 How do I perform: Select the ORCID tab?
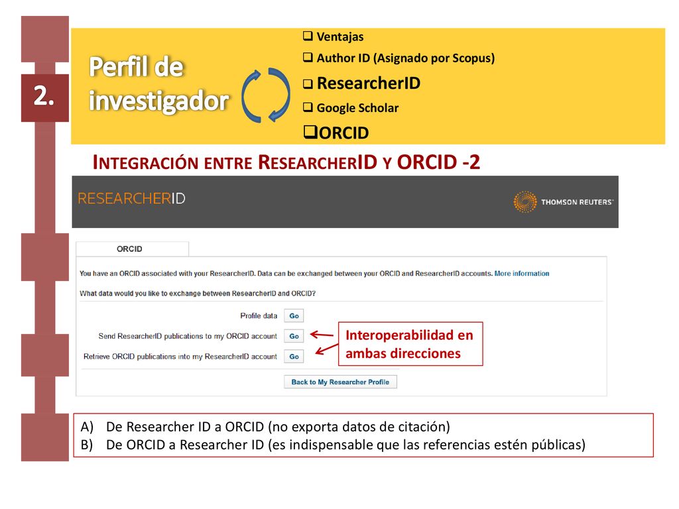(x=132, y=249)
